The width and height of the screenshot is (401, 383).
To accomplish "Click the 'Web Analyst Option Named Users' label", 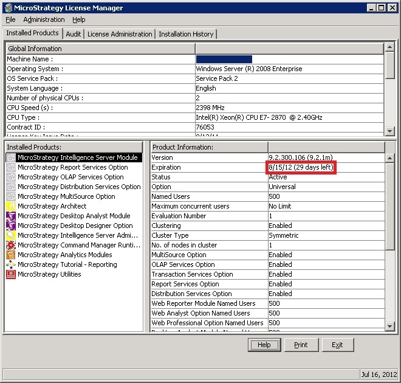I will [x=200, y=313].
